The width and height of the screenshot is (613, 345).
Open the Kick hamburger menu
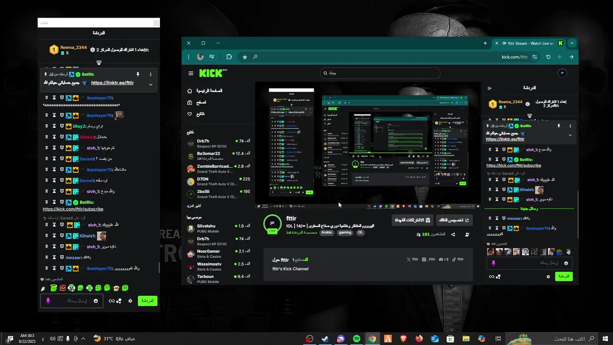191,73
